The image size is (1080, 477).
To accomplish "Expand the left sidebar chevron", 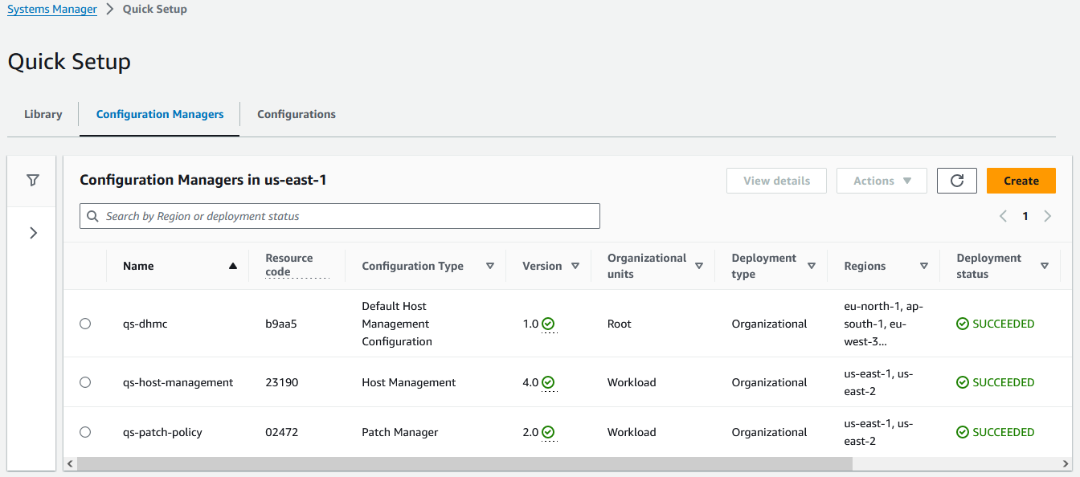I will pyautogui.click(x=32, y=232).
